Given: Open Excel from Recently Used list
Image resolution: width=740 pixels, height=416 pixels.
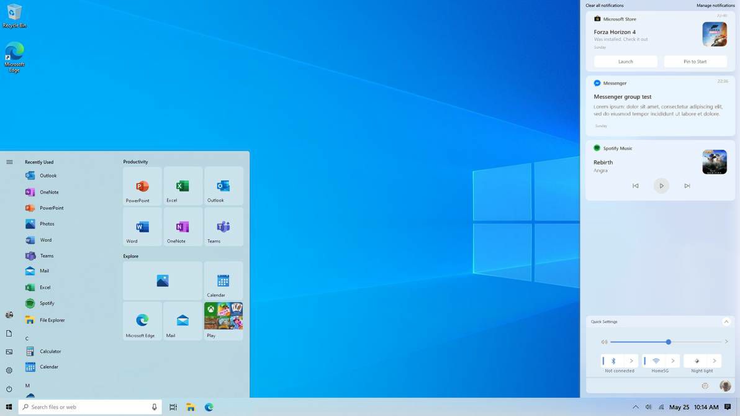Looking at the screenshot, I should pyautogui.click(x=38, y=287).
